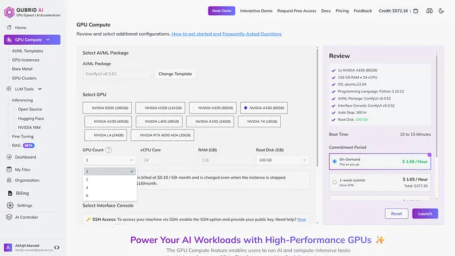Click the code brackets icon beside user name
The height and width of the screenshot is (256, 455).
[x=57, y=248]
